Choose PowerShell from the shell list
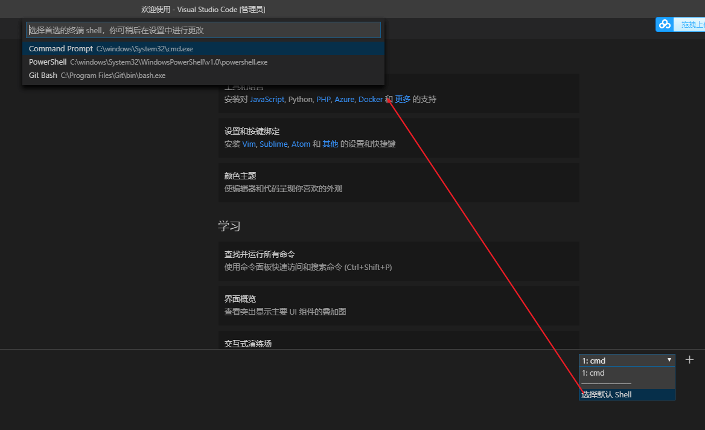The width and height of the screenshot is (705, 430). 203,62
